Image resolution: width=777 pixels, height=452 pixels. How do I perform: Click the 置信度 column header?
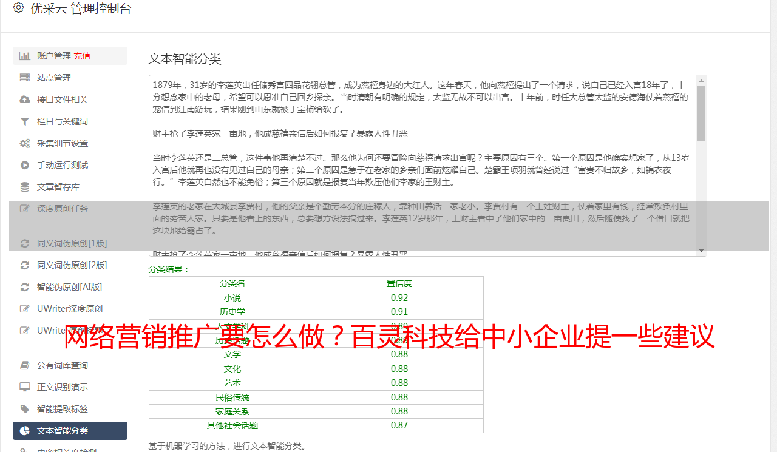click(399, 283)
